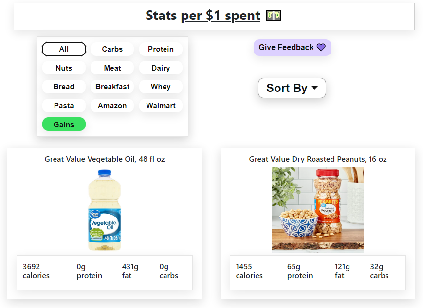The image size is (423, 308).
Task: Show only Meat items
Action: point(112,68)
